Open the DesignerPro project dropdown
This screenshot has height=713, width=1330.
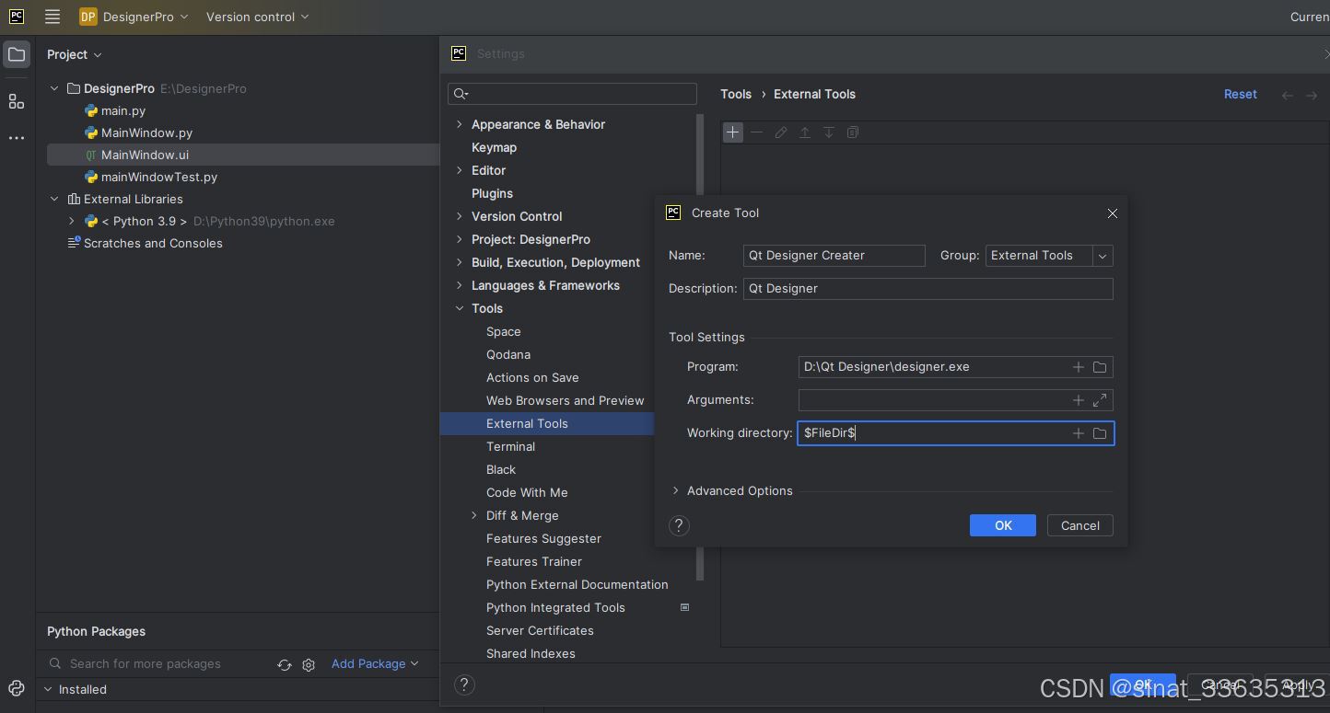[134, 17]
